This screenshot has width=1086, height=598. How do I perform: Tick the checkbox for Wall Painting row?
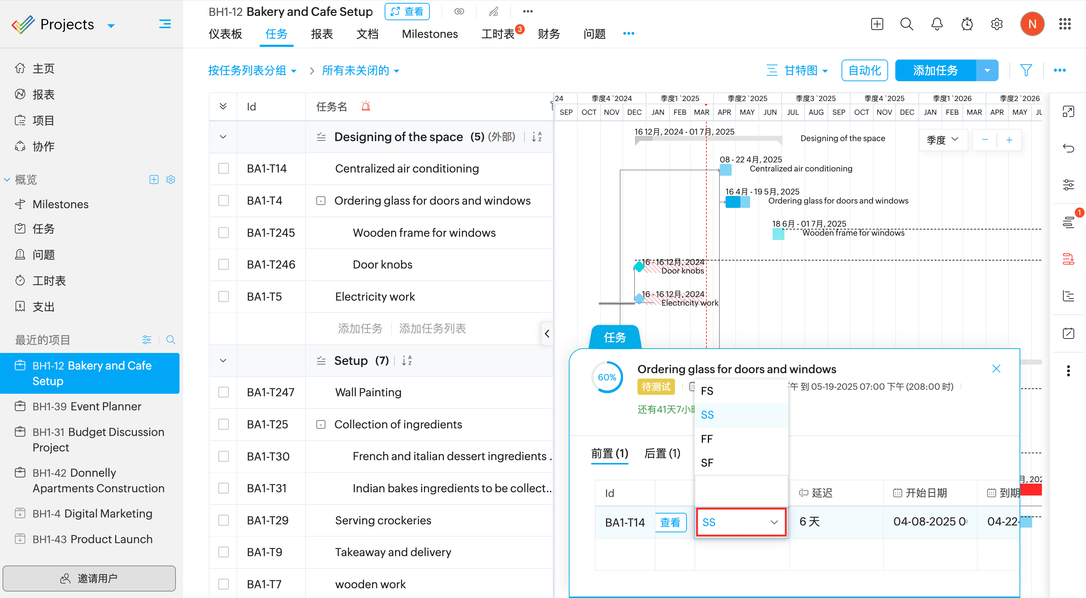(224, 392)
